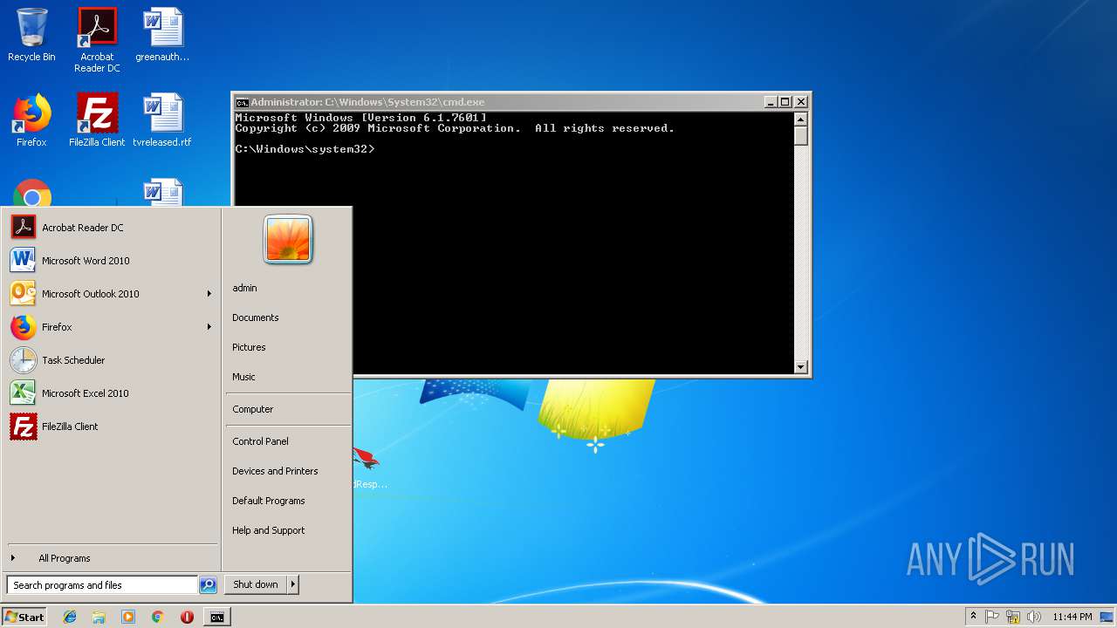This screenshot has width=1117, height=628.
Task: Click the search programs and files field
Action: [x=102, y=585]
